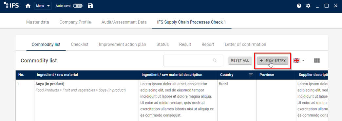Click the IFS logo

pos(11,6)
